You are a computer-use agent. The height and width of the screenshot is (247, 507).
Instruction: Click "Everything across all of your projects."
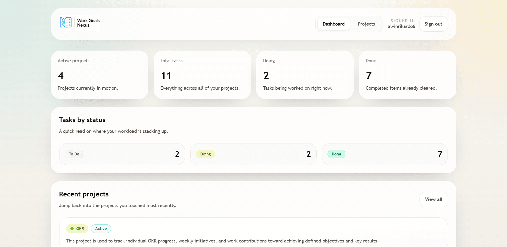[x=200, y=88]
